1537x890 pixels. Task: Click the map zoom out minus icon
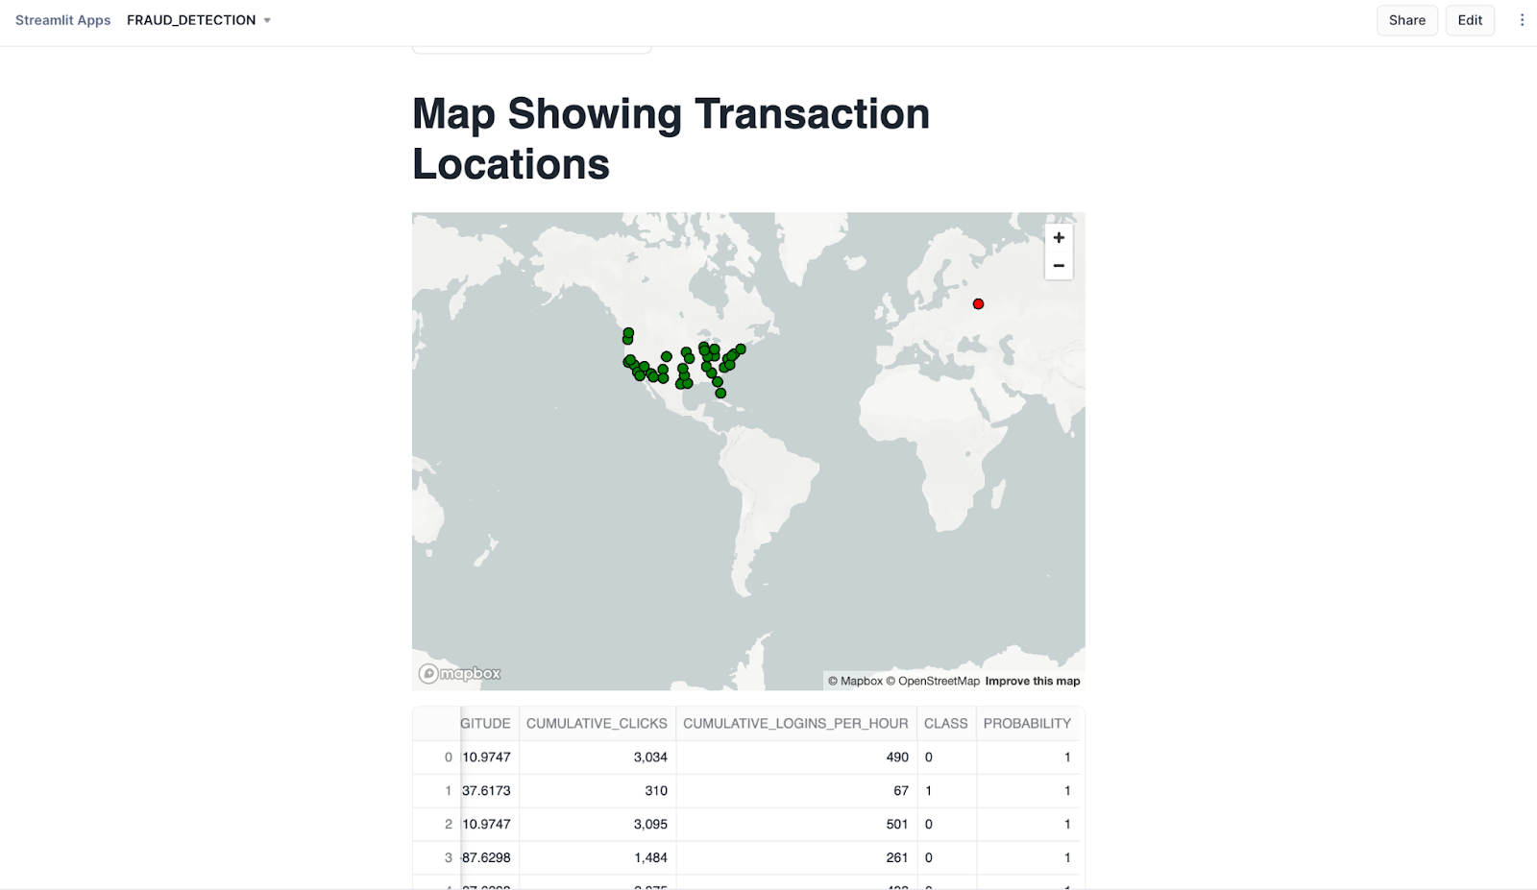point(1058,265)
